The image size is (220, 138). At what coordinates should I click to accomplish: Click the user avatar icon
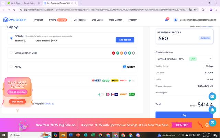coord(175,20)
